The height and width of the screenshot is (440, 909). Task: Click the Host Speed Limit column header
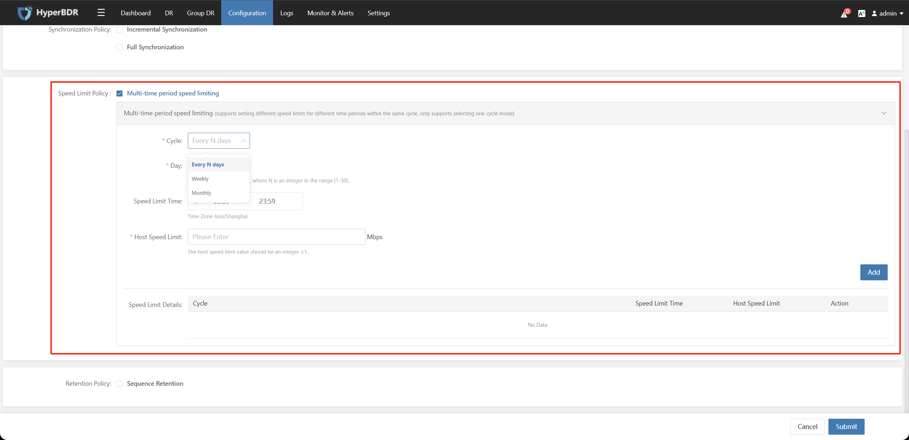(756, 303)
